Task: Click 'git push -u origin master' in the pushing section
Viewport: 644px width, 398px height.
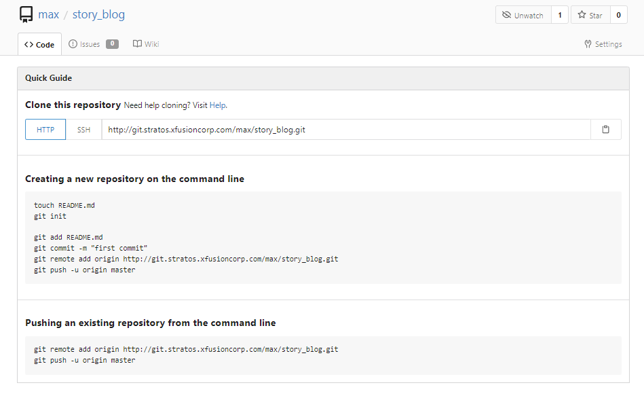Action: (x=85, y=360)
